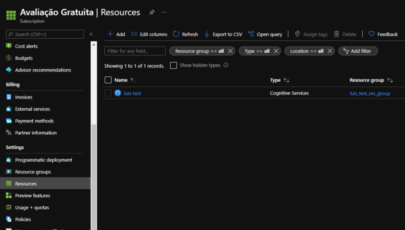Select the luis-test row checkbox
405x230 pixels.
coord(108,93)
